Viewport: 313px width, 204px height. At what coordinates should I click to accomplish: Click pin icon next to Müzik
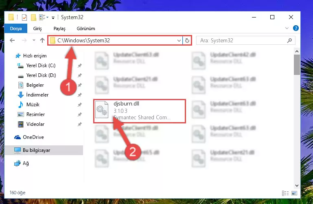pyautogui.click(x=80, y=105)
